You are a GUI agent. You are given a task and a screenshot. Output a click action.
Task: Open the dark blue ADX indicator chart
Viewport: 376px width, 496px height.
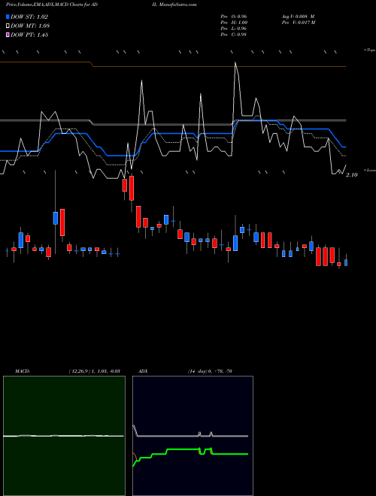point(193,436)
